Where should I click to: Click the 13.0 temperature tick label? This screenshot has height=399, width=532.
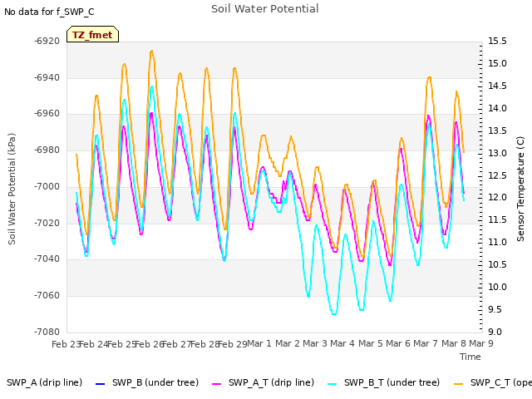(x=497, y=153)
